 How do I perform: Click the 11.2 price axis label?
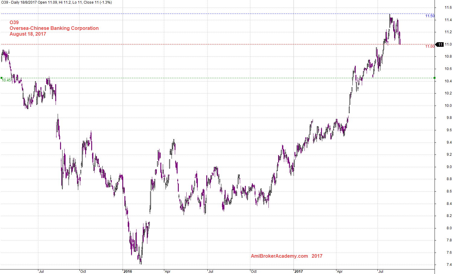pyautogui.click(x=448, y=32)
